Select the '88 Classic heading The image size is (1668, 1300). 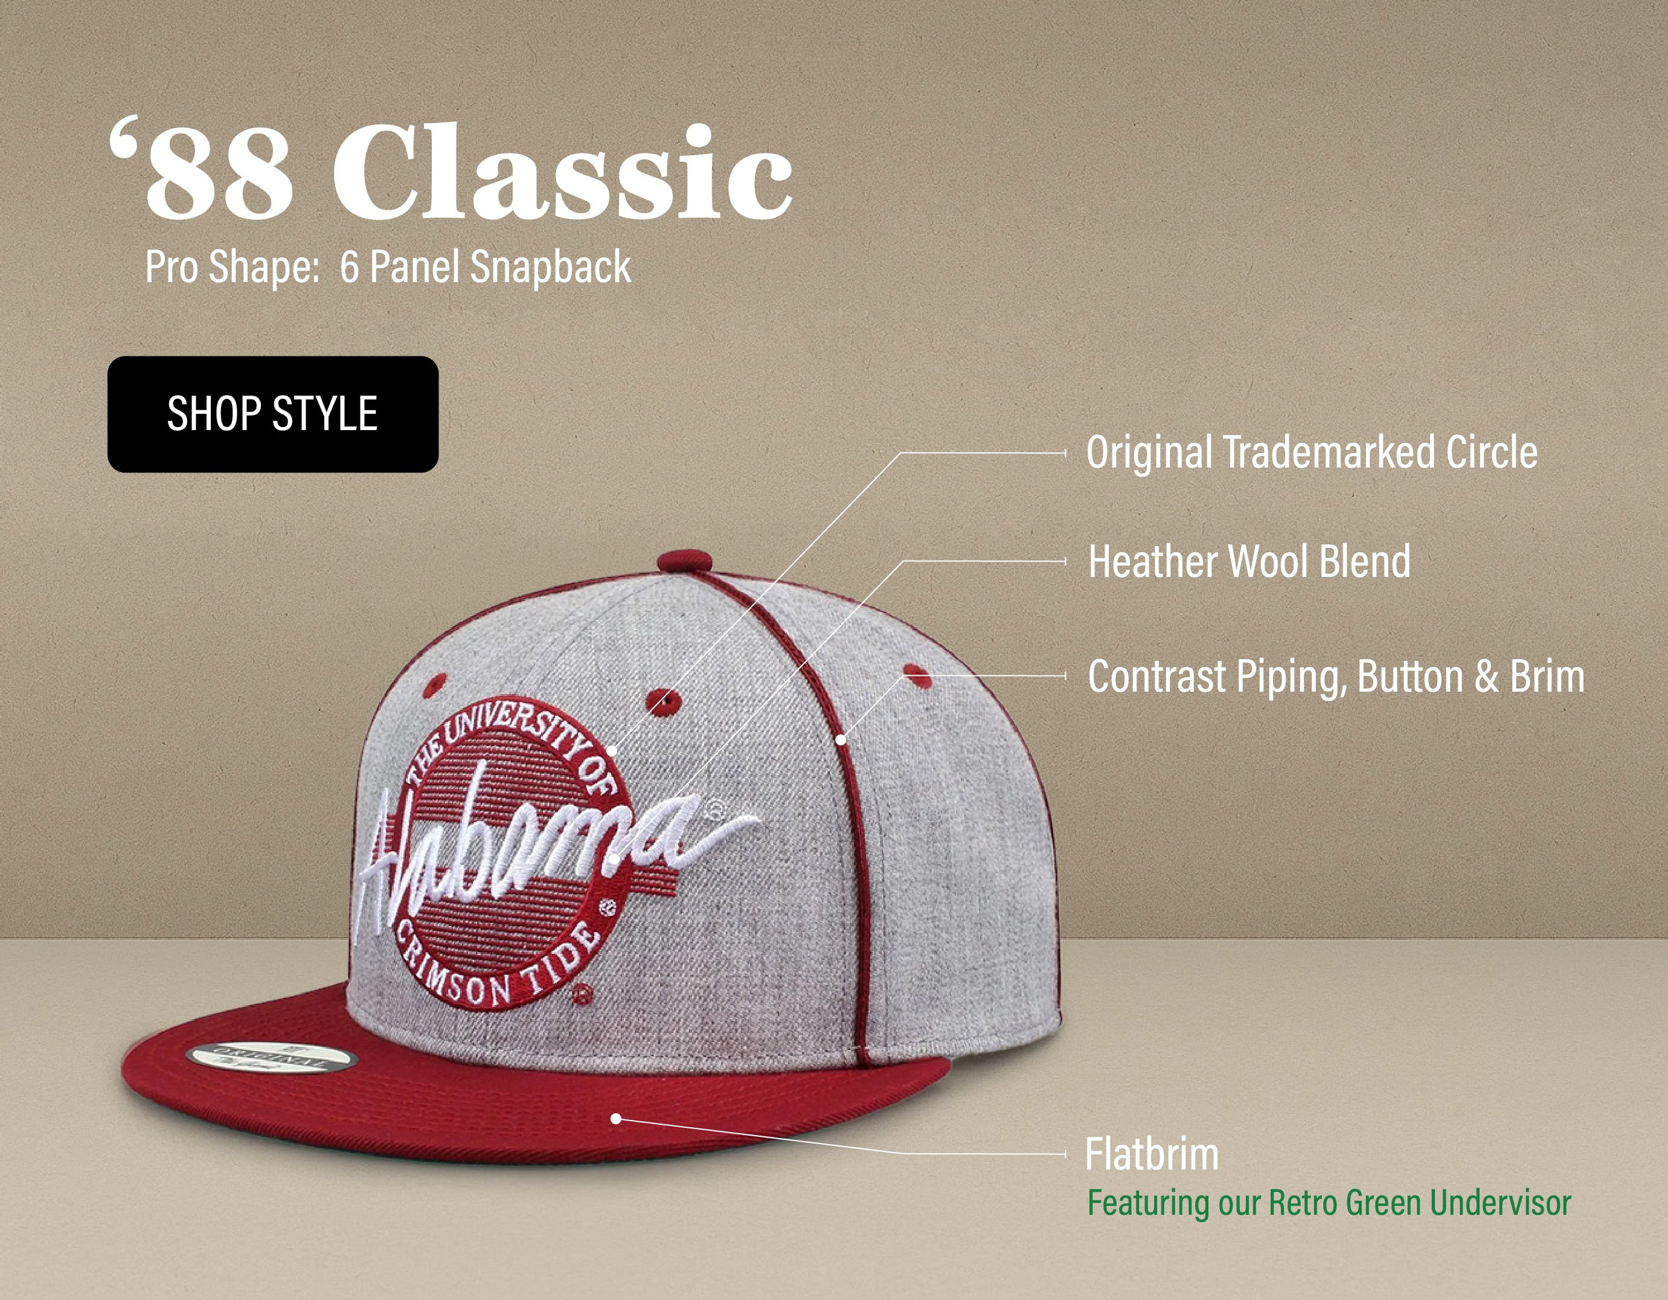[451, 170]
